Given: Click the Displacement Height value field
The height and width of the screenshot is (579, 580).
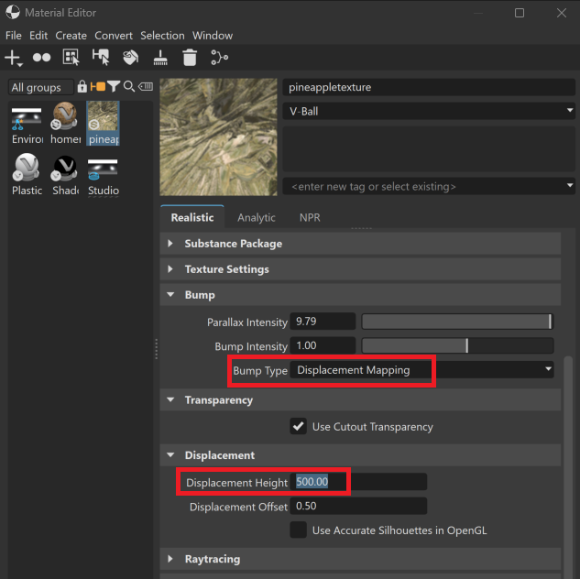Looking at the screenshot, I should pyautogui.click(x=358, y=482).
